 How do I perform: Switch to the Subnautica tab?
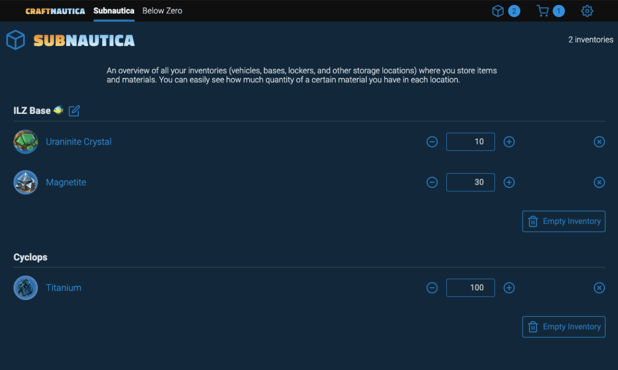point(114,11)
